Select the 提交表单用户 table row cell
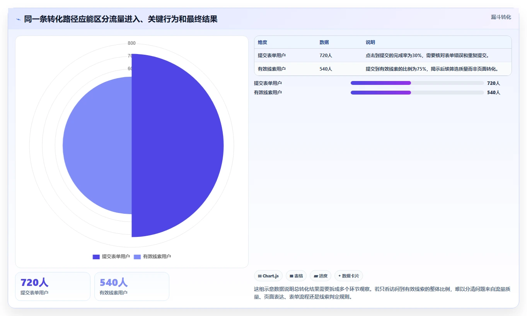Screen dimensions: 527x316 [272, 56]
